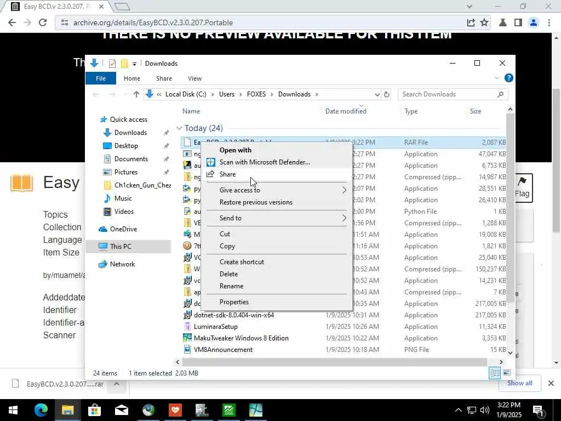Open Chrome three-dot menu
Screen dimensions: 561x421
(549, 22)
